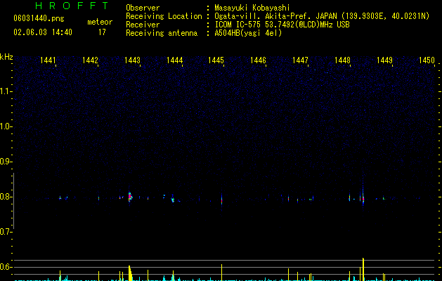Image resolution: width=442 pixels, height=281 pixels.
Task: Click the kHz axis unit label
Action: coord(6,57)
